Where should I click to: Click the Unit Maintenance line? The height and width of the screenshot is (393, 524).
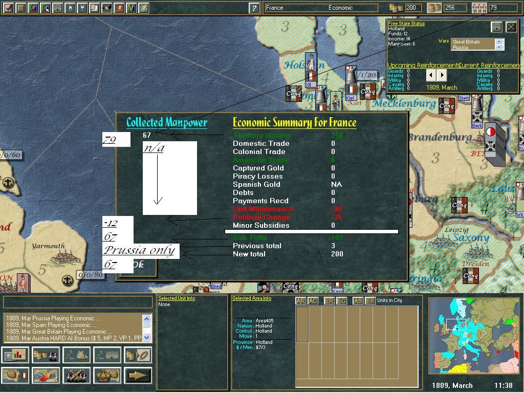point(288,209)
